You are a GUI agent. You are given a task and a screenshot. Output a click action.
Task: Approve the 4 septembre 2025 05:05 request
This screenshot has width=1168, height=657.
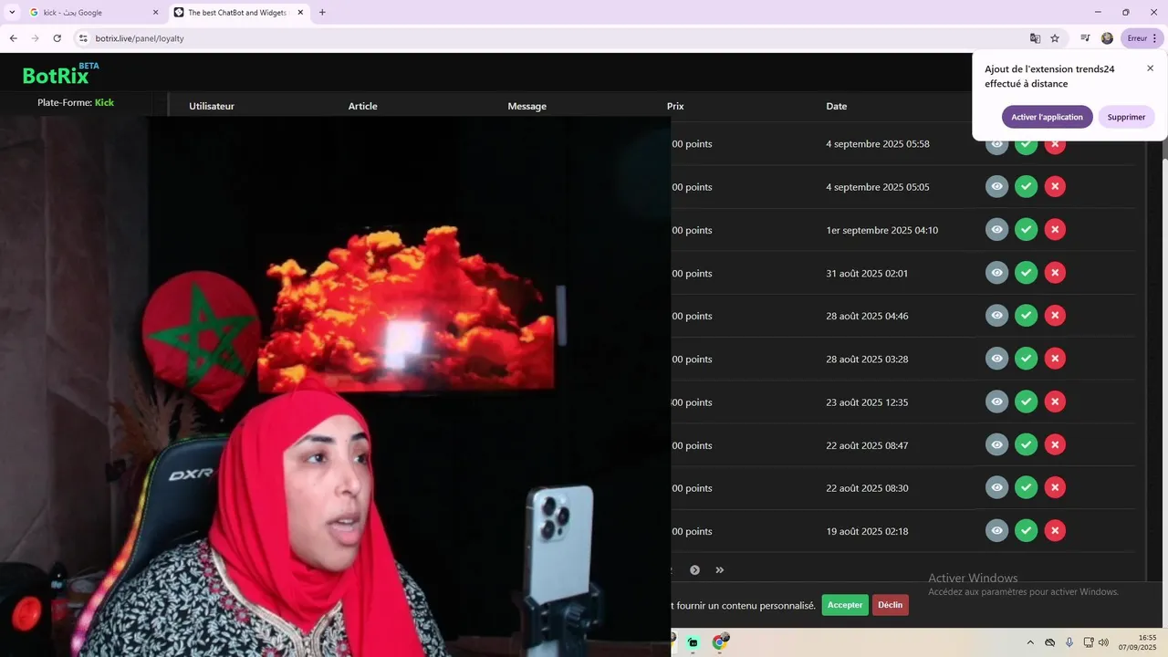tap(1026, 186)
